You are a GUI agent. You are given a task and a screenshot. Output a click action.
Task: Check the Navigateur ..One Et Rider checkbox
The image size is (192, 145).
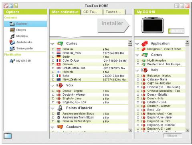pyautogui.click(x=138, y=49)
